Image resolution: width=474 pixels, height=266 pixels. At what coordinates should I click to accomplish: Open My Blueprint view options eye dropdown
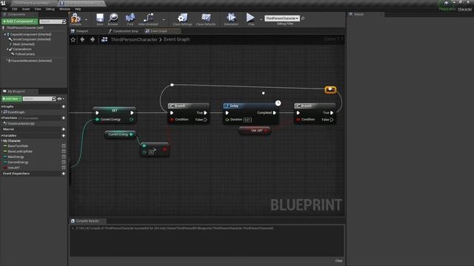pyautogui.click(x=61, y=98)
